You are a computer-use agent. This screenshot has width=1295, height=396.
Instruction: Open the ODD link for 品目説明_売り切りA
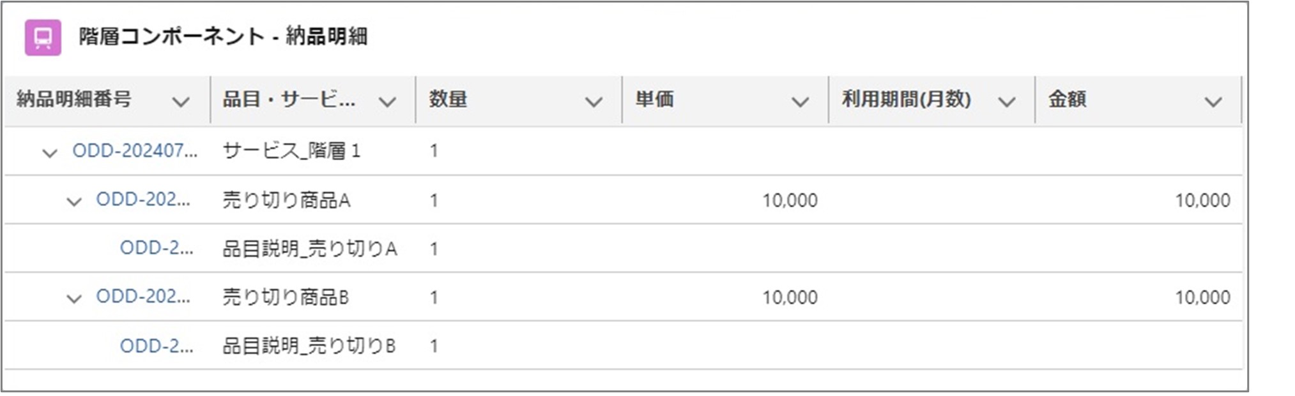(157, 248)
